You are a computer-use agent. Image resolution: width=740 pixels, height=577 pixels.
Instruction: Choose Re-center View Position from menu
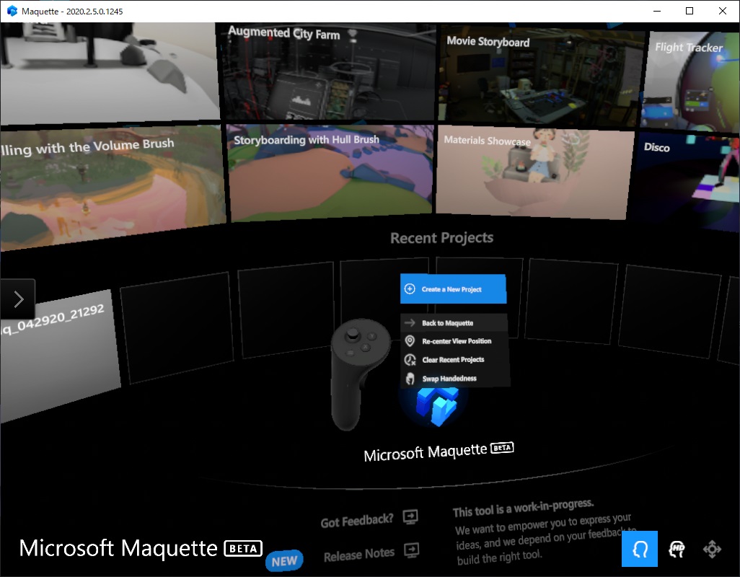tap(454, 341)
